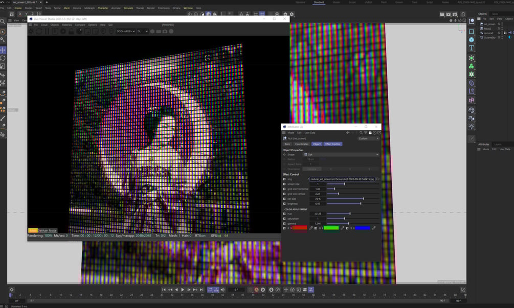The image size is (514, 308).
Task: Browse for img file with folder icon
Action: [377, 179]
